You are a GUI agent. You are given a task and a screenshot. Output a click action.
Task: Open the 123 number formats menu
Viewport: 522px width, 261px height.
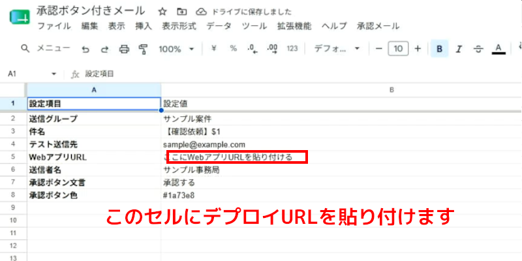point(292,49)
